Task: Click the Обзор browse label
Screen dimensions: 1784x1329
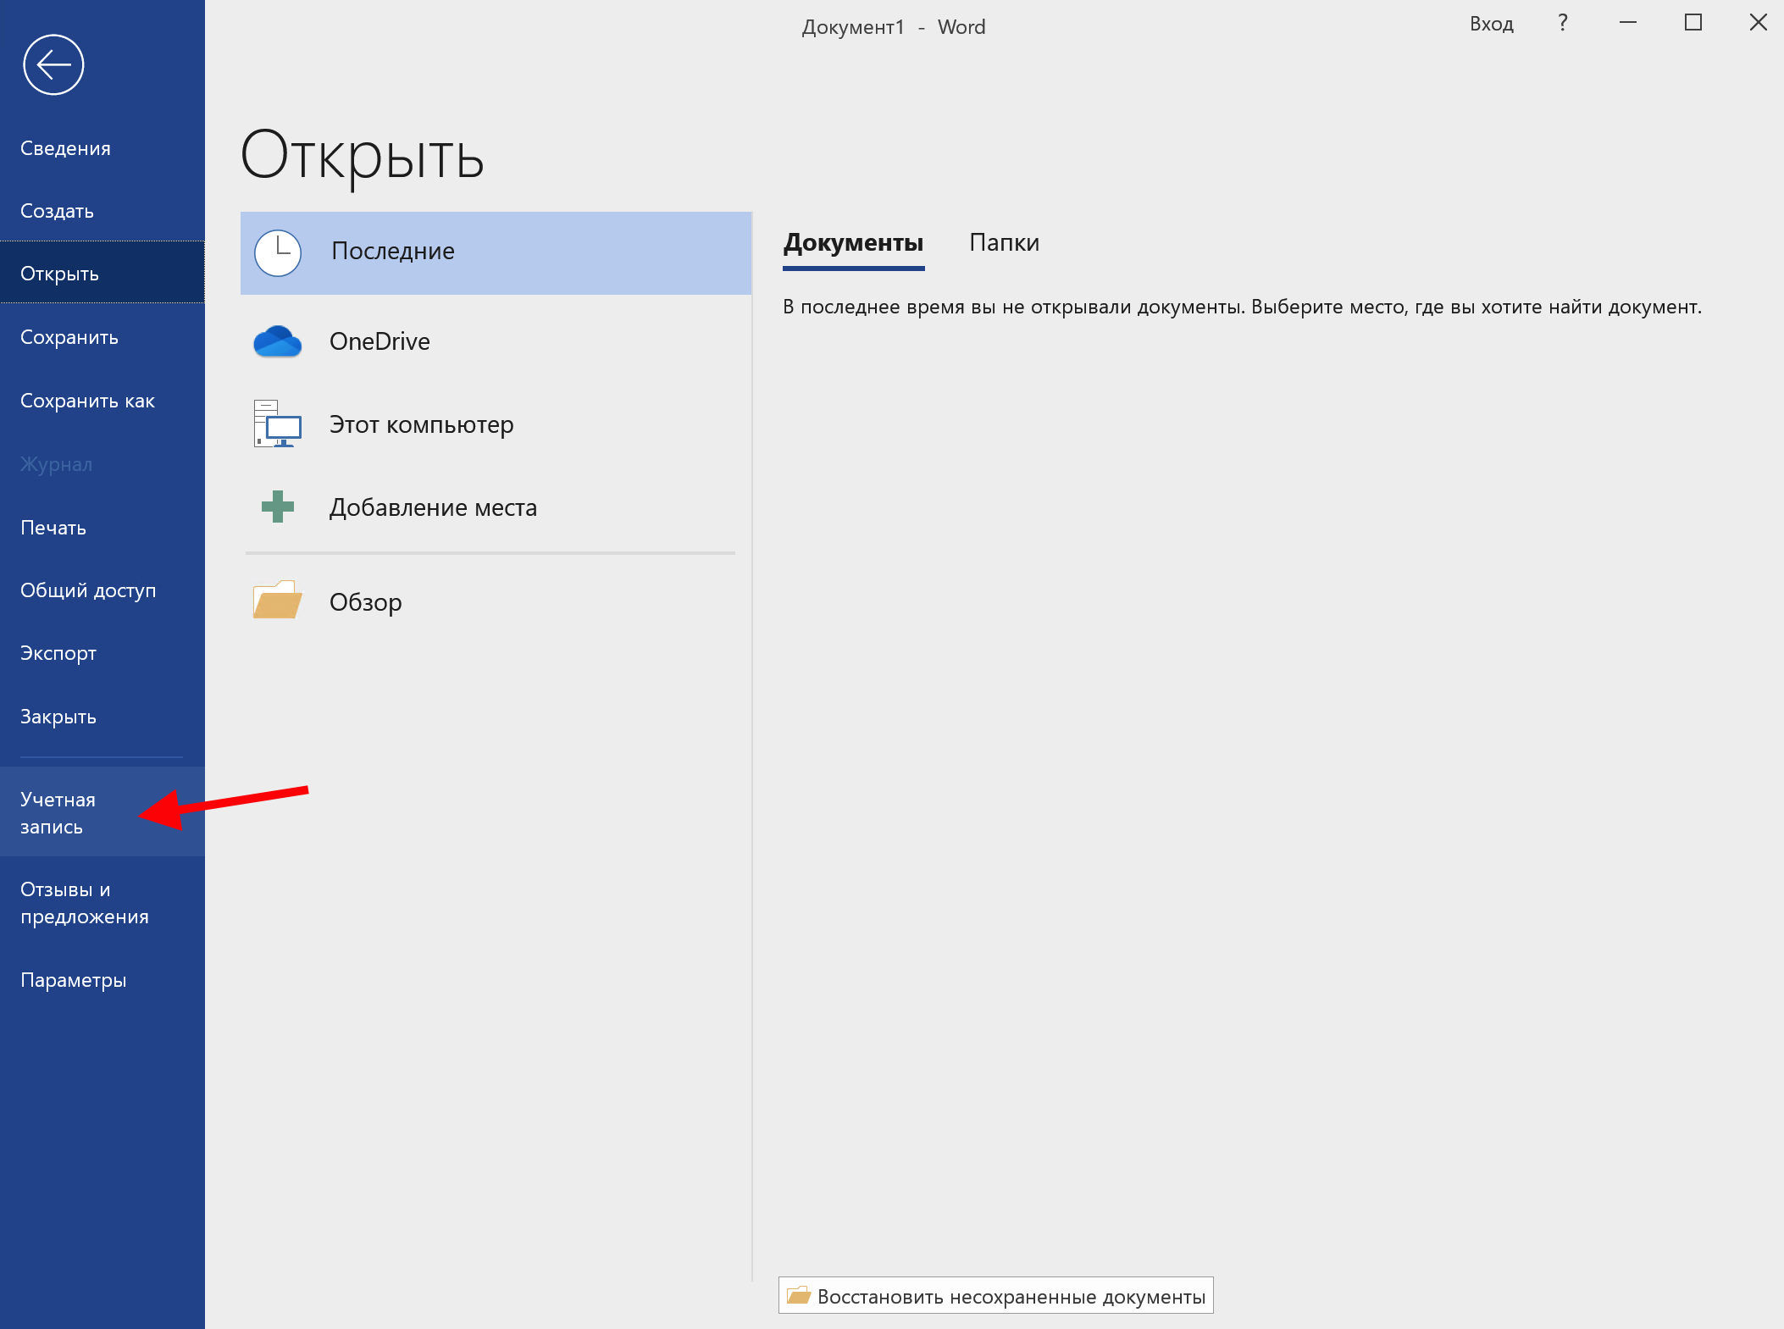Action: click(x=365, y=602)
